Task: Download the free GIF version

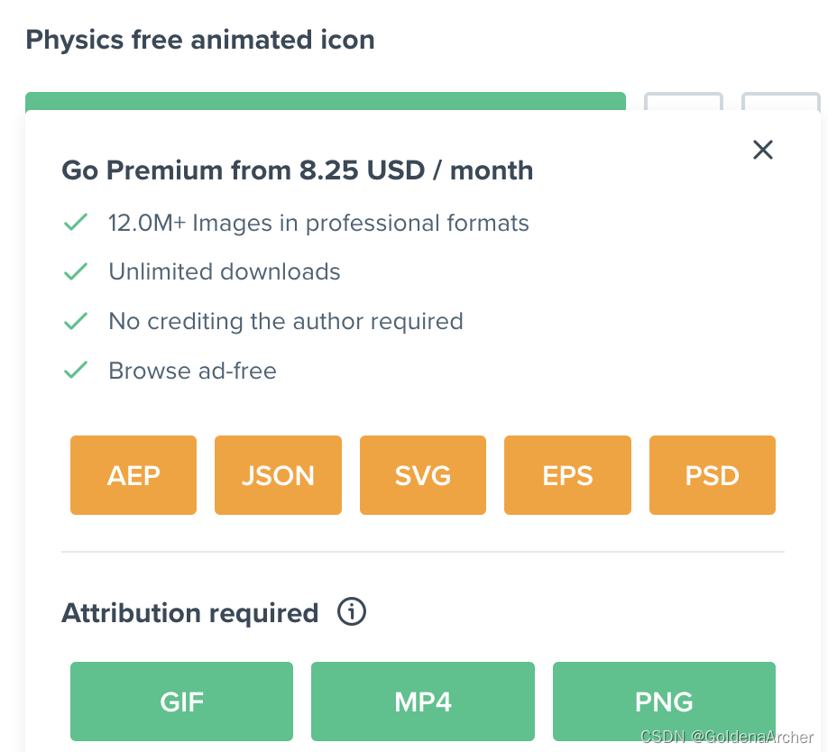Action: 181,701
